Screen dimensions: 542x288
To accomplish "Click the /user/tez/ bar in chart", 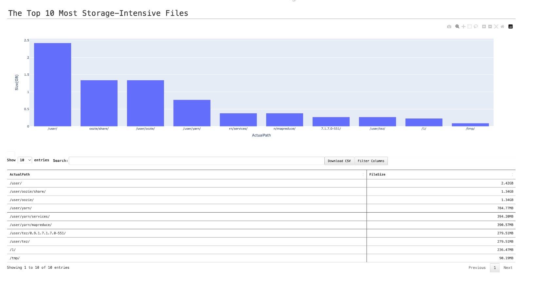I will click(377, 122).
